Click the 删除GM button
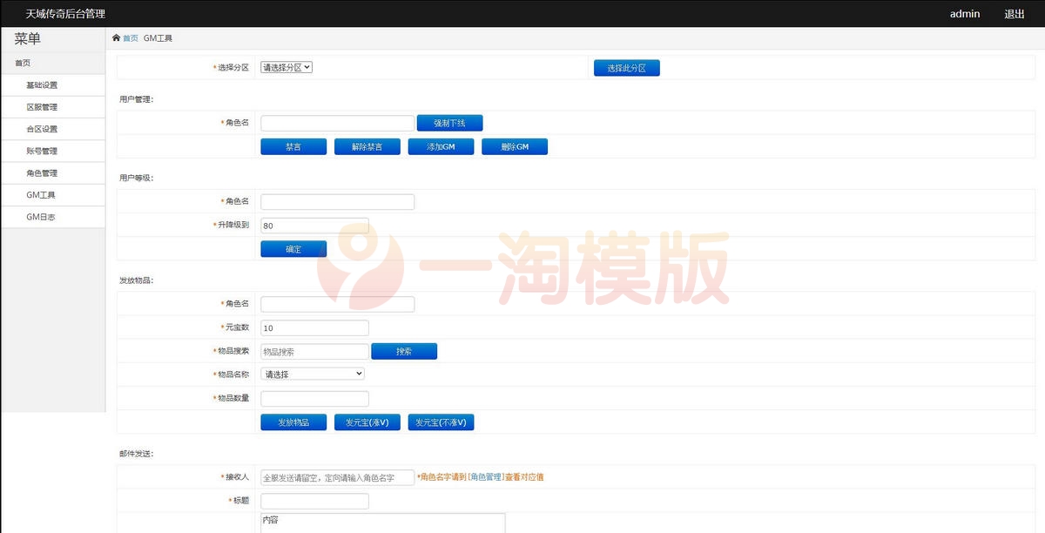Image resolution: width=1045 pixels, height=533 pixels. tap(515, 146)
